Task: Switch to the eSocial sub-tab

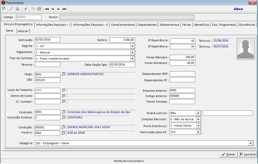Action: [x=23, y=31]
